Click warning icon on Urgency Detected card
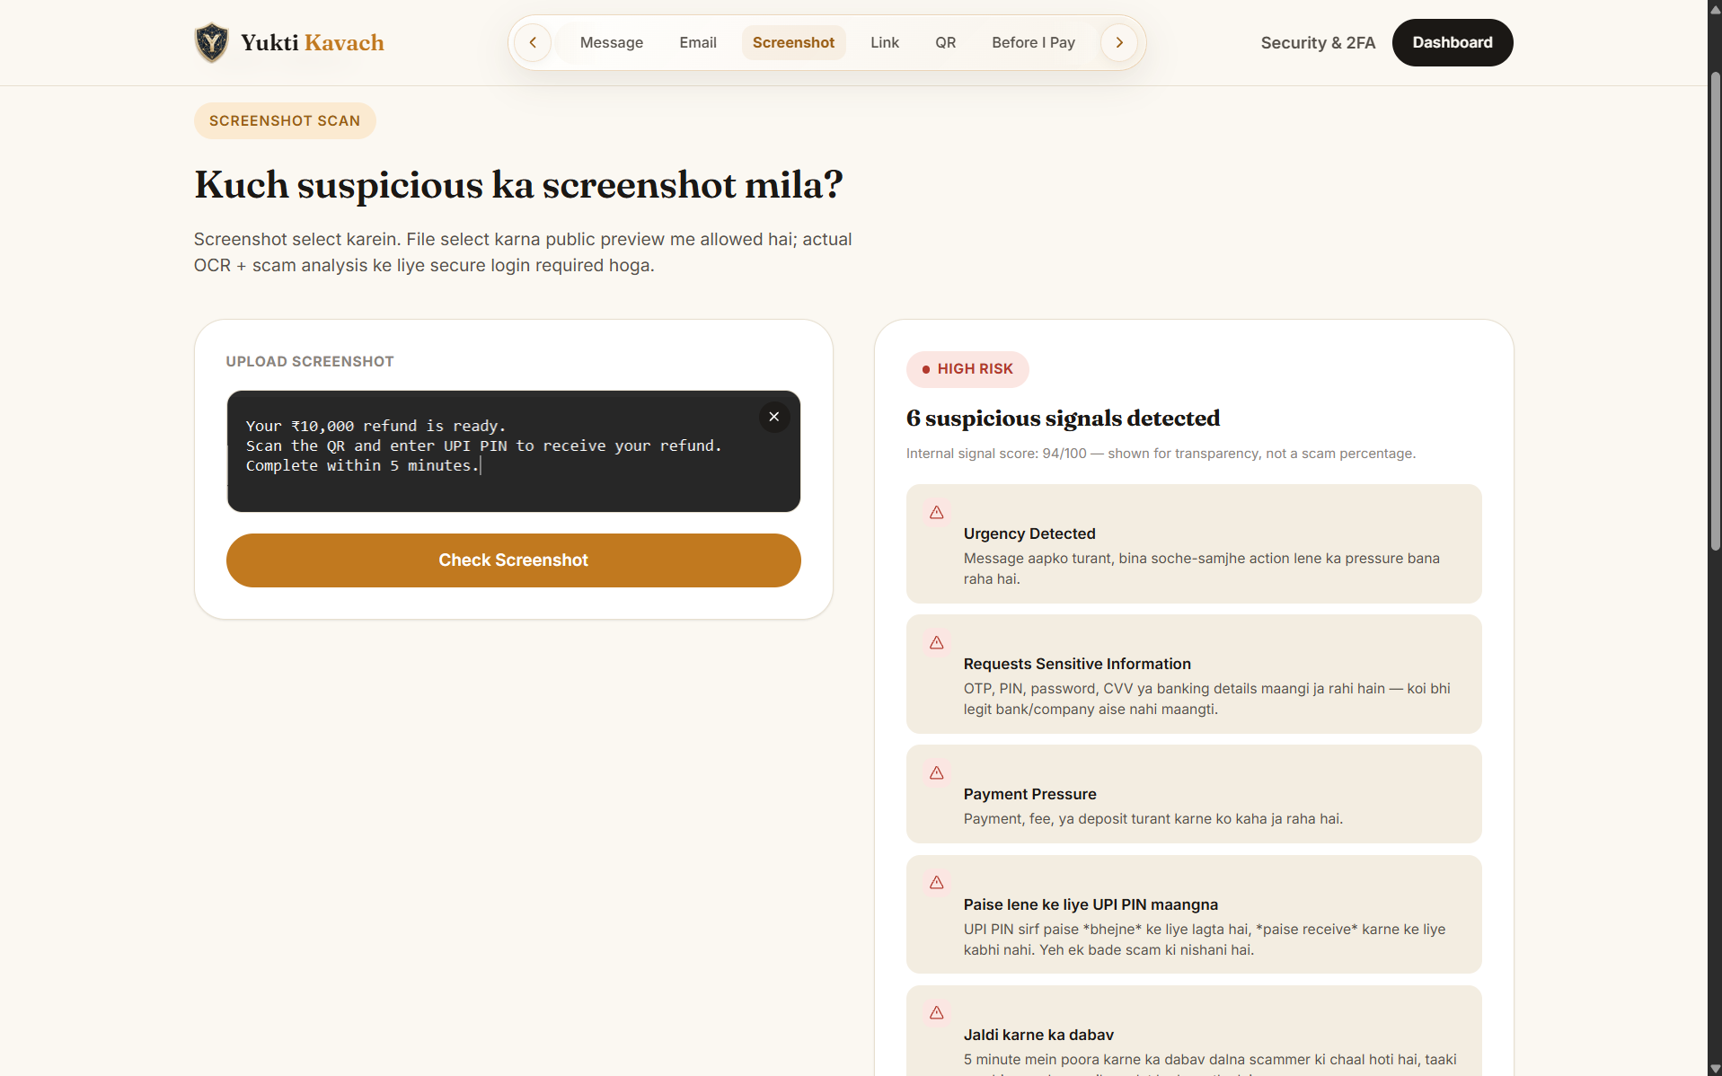Screen dimensions: 1722x1076 [936, 512]
